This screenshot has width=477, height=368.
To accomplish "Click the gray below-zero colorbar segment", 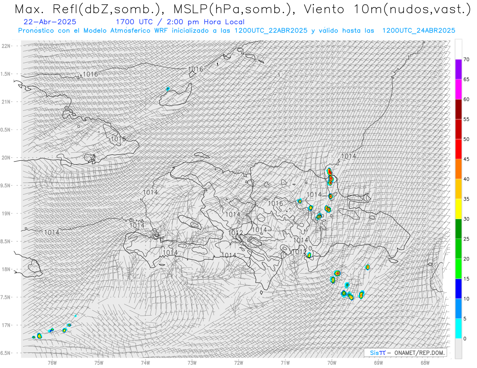I will [458, 348].
